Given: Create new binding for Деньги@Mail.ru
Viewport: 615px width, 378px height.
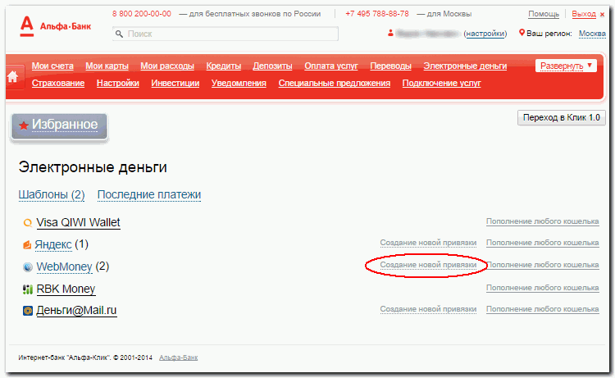Looking at the screenshot, I should coord(428,309).
